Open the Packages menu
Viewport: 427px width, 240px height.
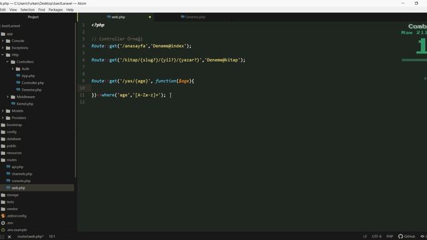pyautogui.click(x=55, y=10)
